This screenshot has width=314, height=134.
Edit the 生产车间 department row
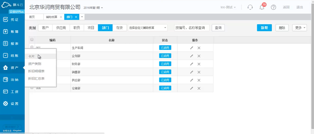tap(192, 48)
